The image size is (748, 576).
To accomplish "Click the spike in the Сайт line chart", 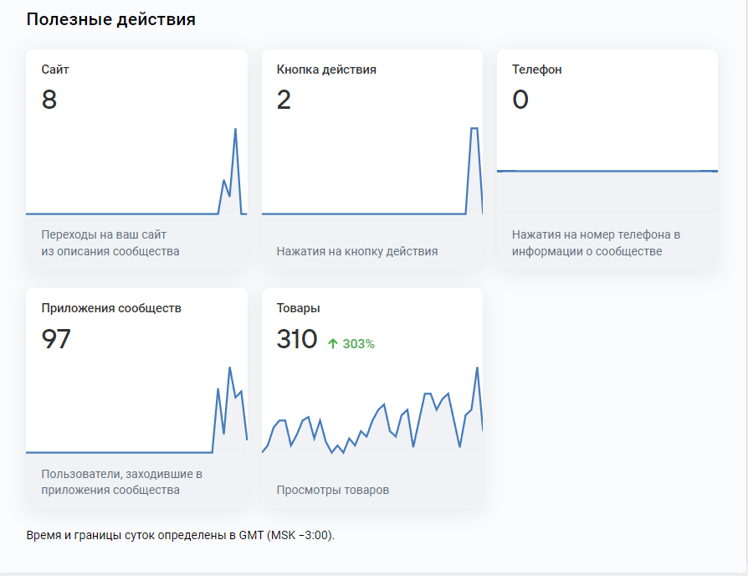I will pyautogui.click(x=235, y=131).
